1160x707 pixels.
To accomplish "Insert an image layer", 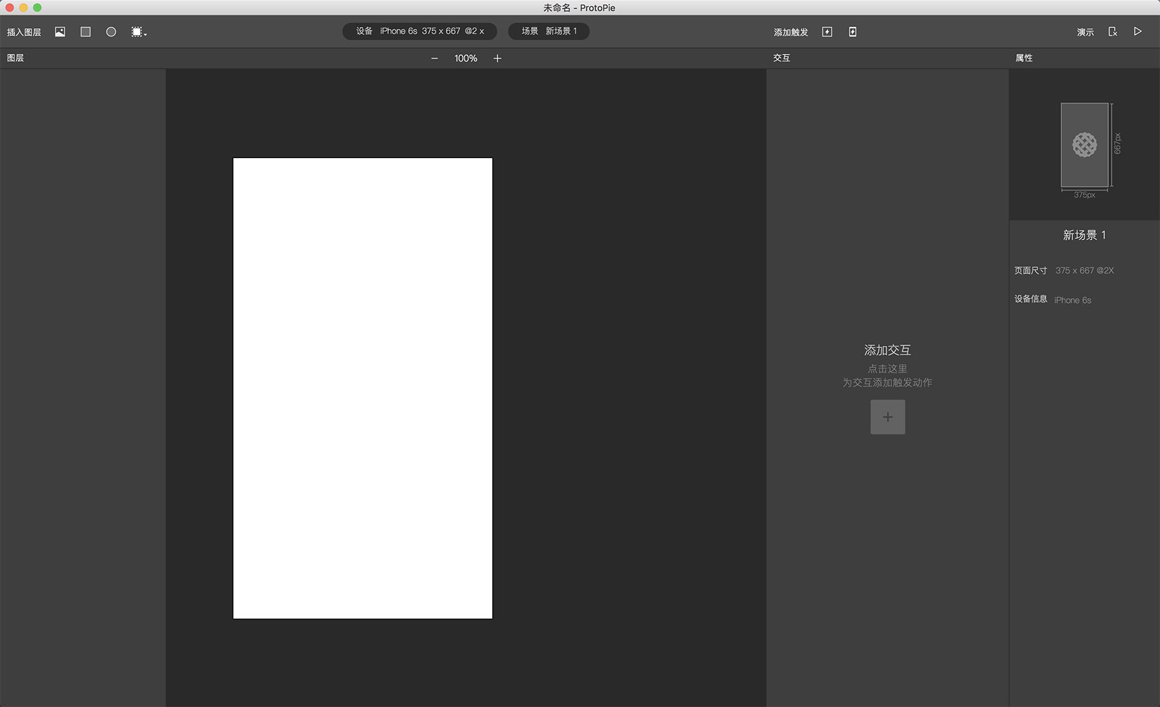I will click(59, 31).
